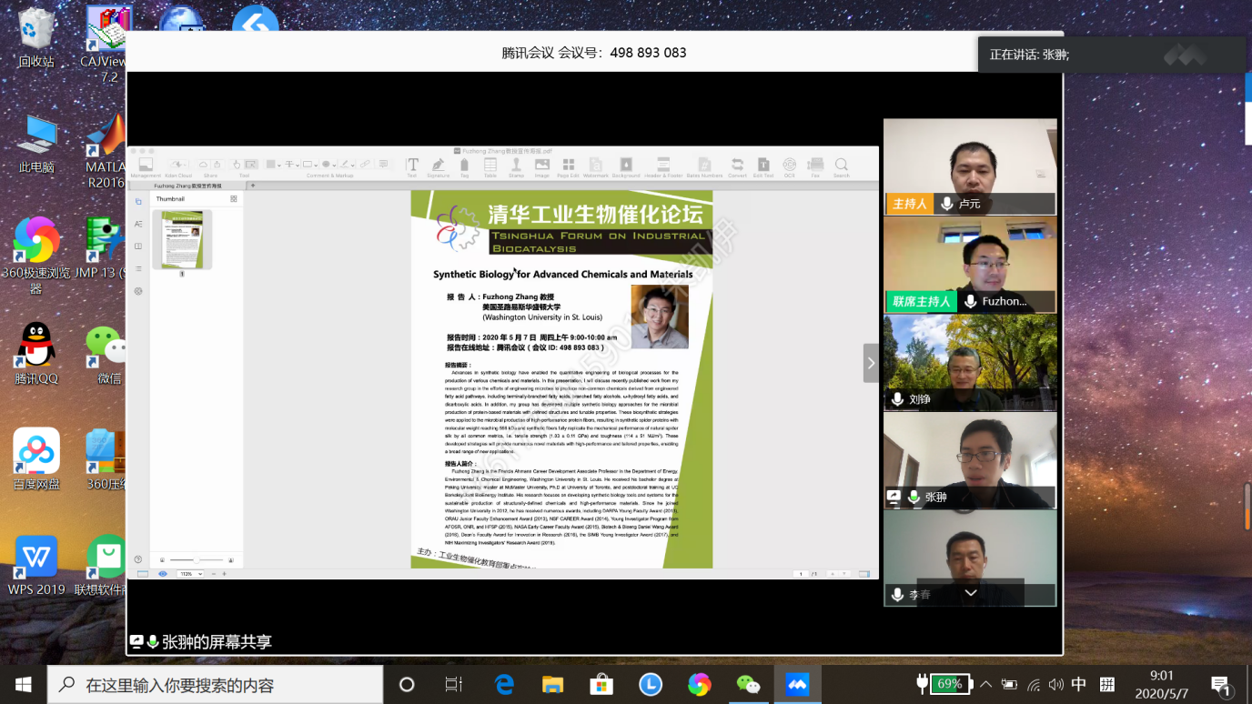
Task: Adjust the thumbnail size slider in the PDF sidebar
Action: tap(197, 560)
